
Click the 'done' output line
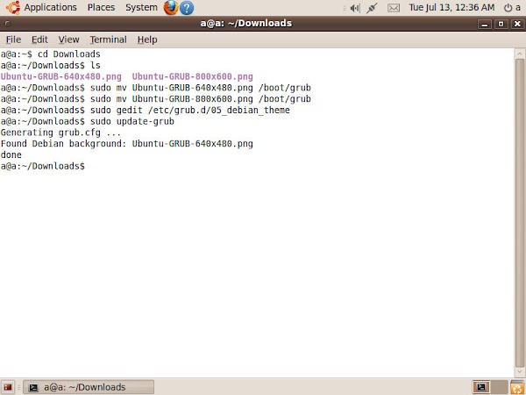point(11,154)
